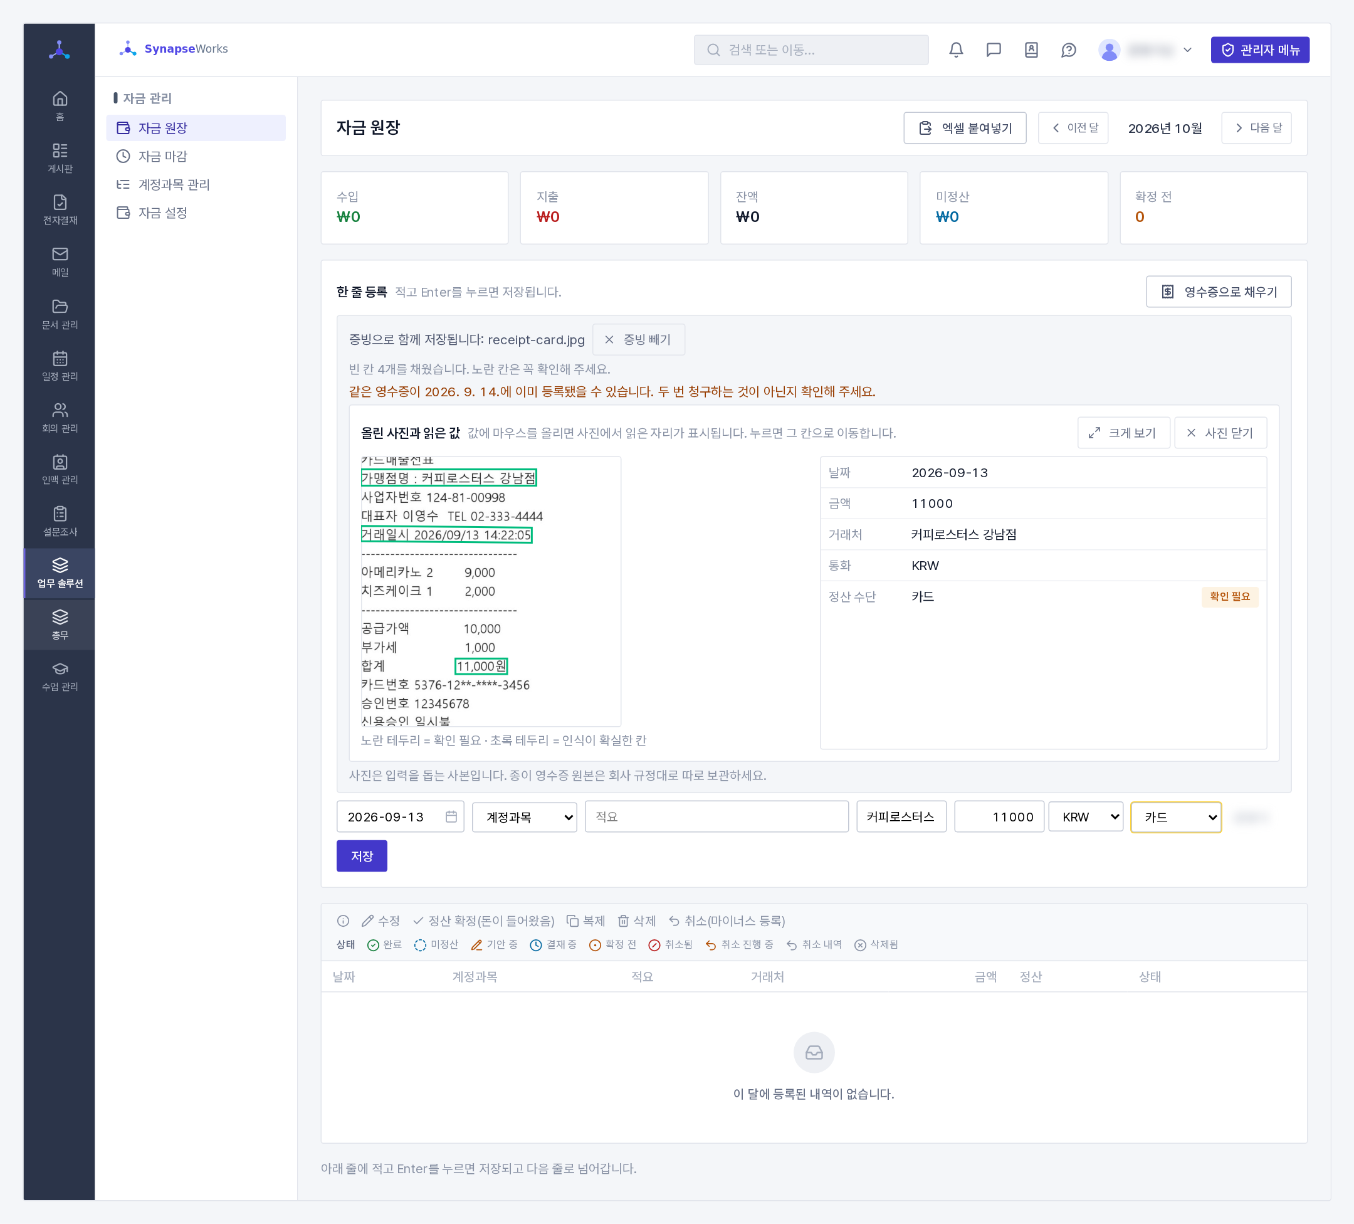This screenshot has width=1354, height=1224.
Task: Close the photo with 사진 닫기
Action: point(1220,433)
